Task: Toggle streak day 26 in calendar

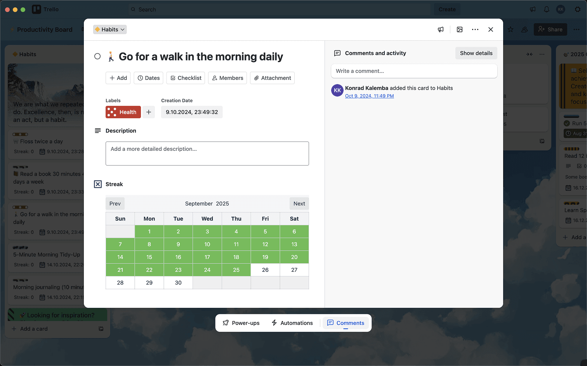Action: (265, 270)
